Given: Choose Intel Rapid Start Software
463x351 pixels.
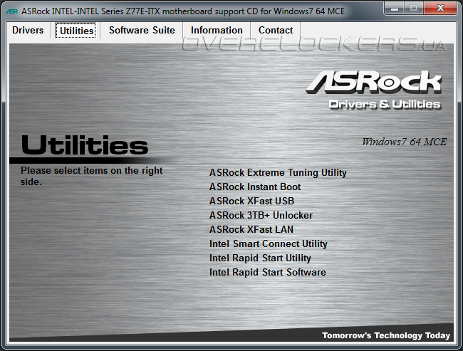Looking at the screenshot, I should [x=268, y=272].
